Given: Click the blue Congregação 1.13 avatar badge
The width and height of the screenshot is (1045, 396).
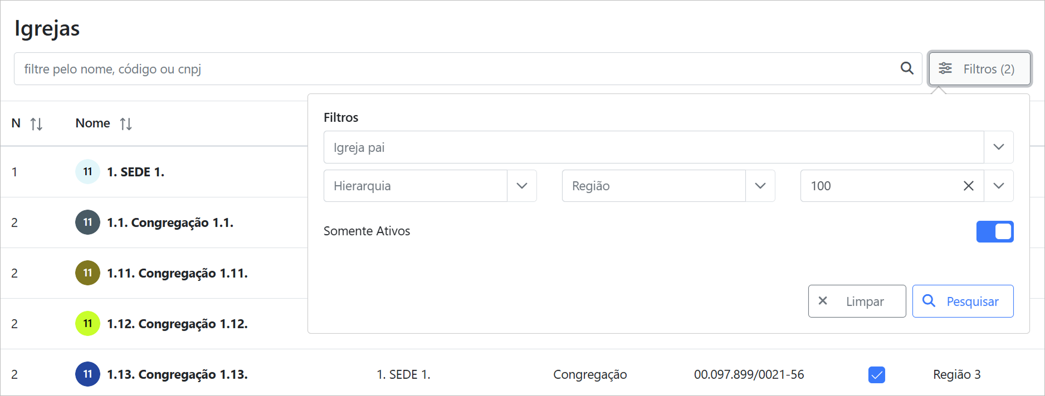Looking at the screenshot, I should coord(87,374).
